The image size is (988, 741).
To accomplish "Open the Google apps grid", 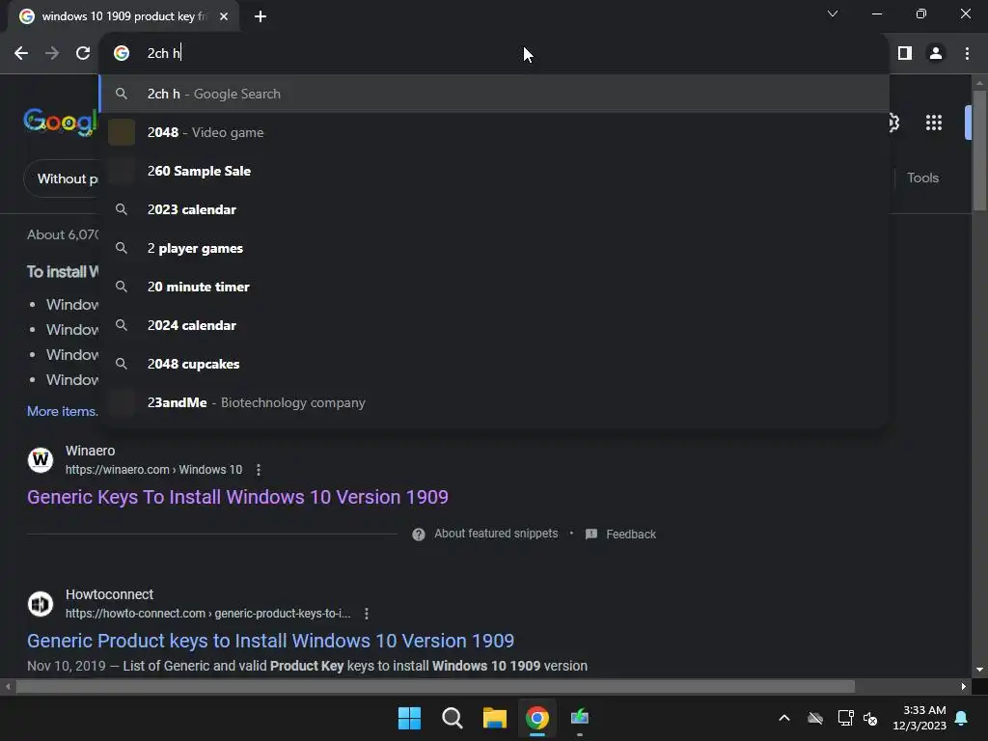I will (x=934, y=123).
